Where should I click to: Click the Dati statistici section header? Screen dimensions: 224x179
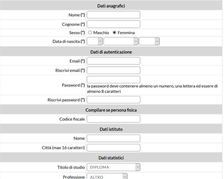(111, 158)
